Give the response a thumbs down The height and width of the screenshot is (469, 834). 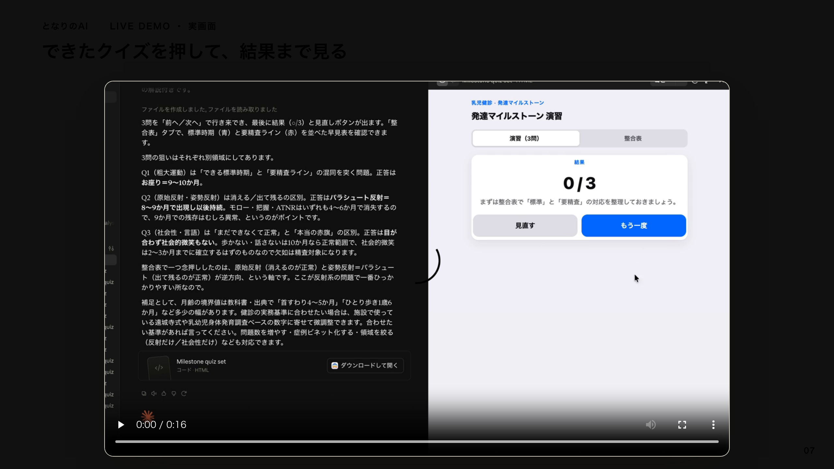174,393
